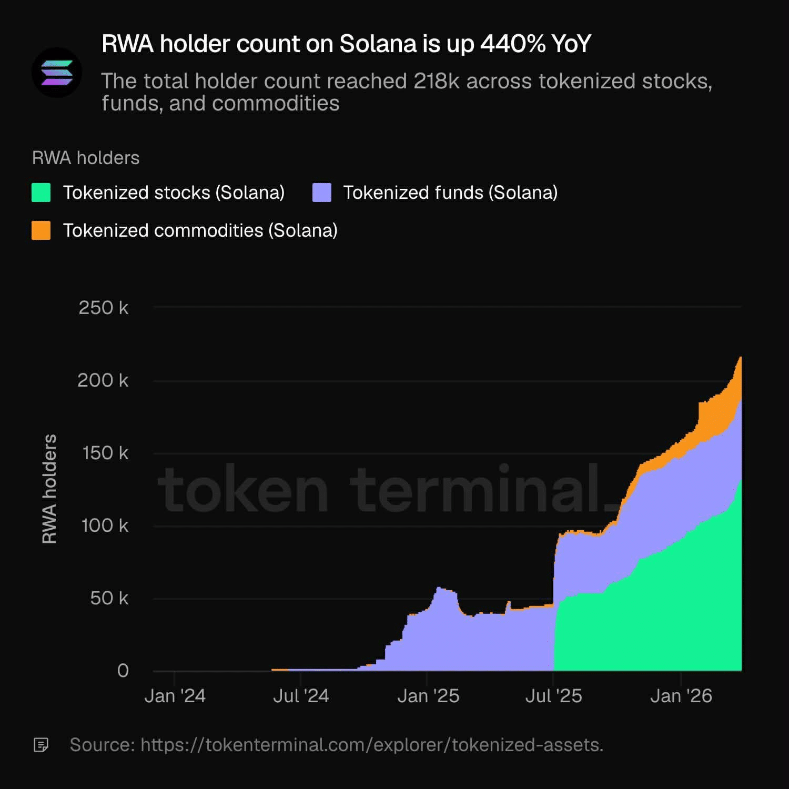Click the purple Tokenized funds legend swatch
Image resolution: width=789 pixels, height=789 pixels.
[322, 193]
